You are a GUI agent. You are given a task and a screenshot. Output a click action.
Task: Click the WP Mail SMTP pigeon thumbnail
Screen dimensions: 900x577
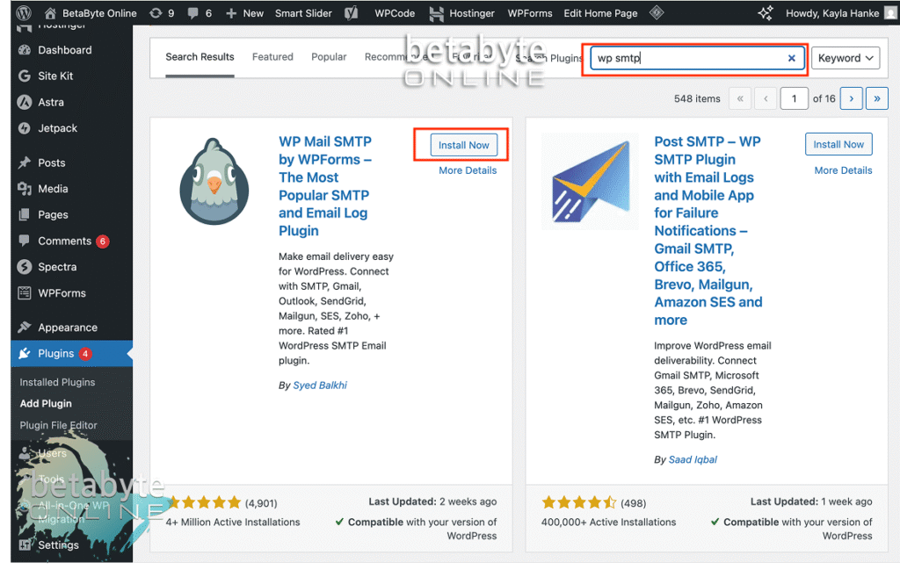point(214,181)
